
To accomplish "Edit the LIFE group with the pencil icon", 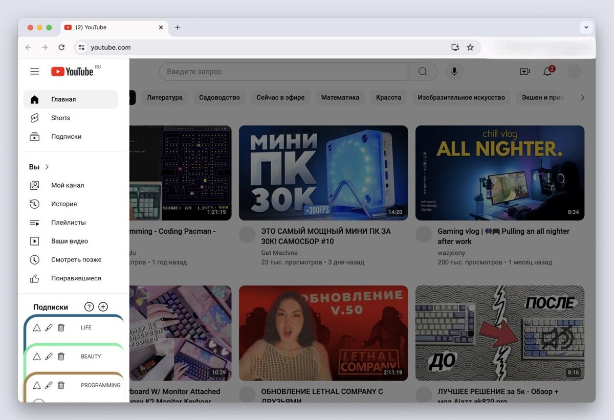I will [49, 328].
